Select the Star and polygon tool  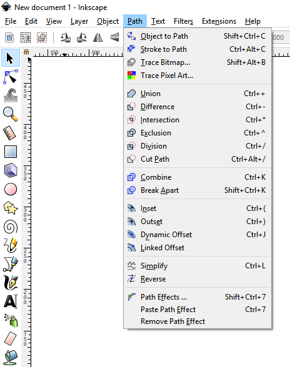click(11, 208)
